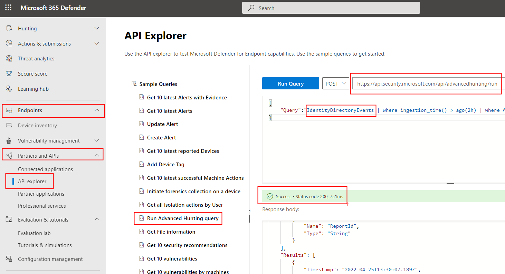Click the Configuration management icon
Image resolution: width=505 pixels, height=274 pixels.
(9, 259)
